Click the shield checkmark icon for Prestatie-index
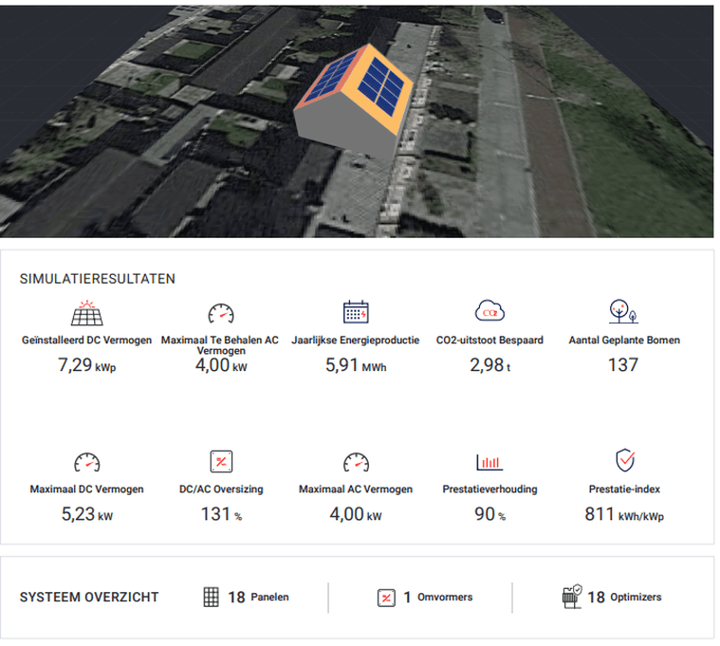The width and height of the screenshot is (720, 646). pyautogui.click(x=624, y=460)
